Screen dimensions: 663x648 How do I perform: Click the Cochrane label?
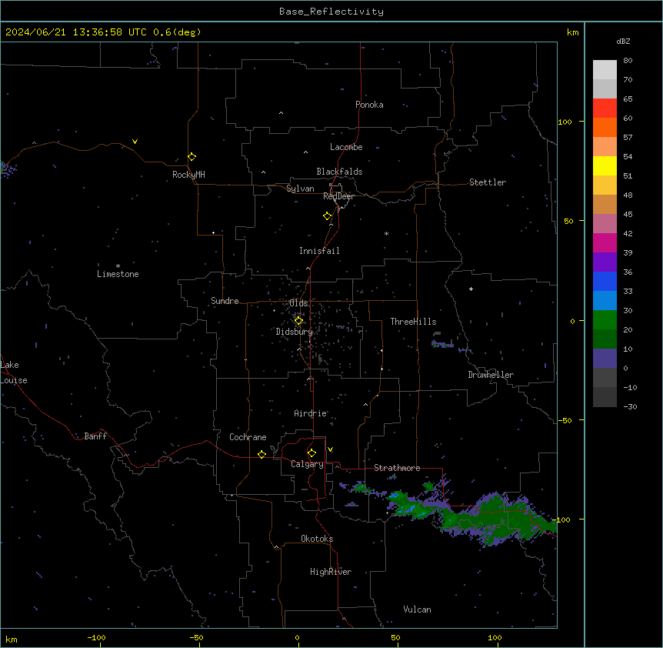pos(248,437)
